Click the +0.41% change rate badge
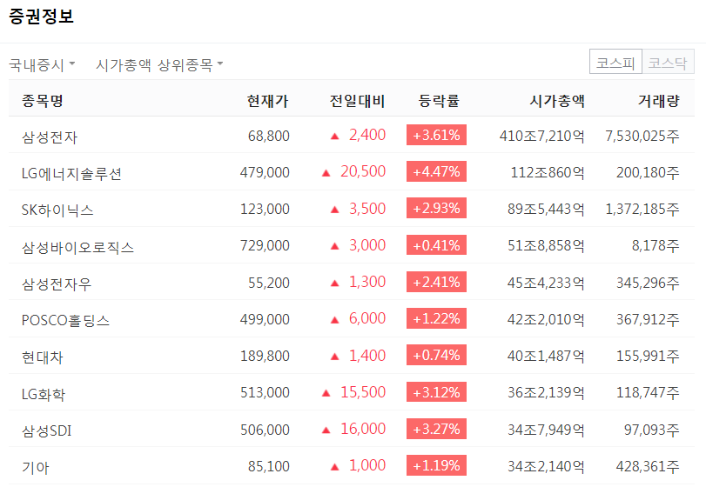This screenshot has height=487, width=706. 436,245
